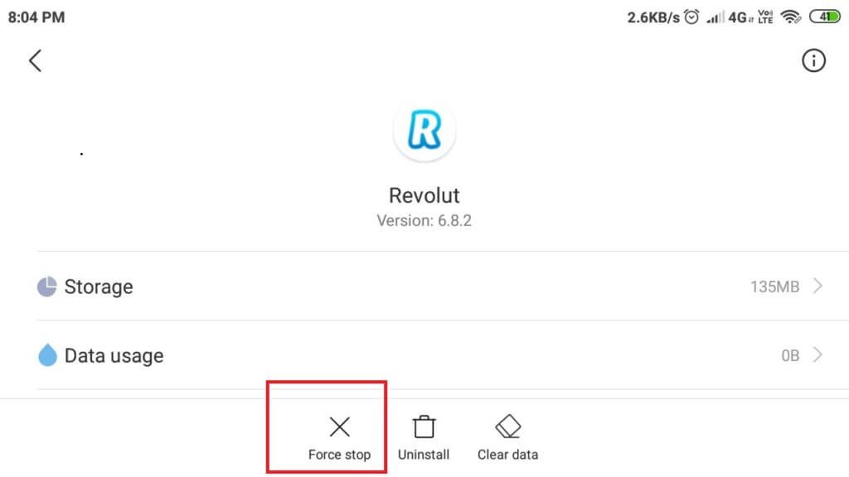Expand the Storage row chevron
Screen dimensions: 849x477
click(817, 286)
